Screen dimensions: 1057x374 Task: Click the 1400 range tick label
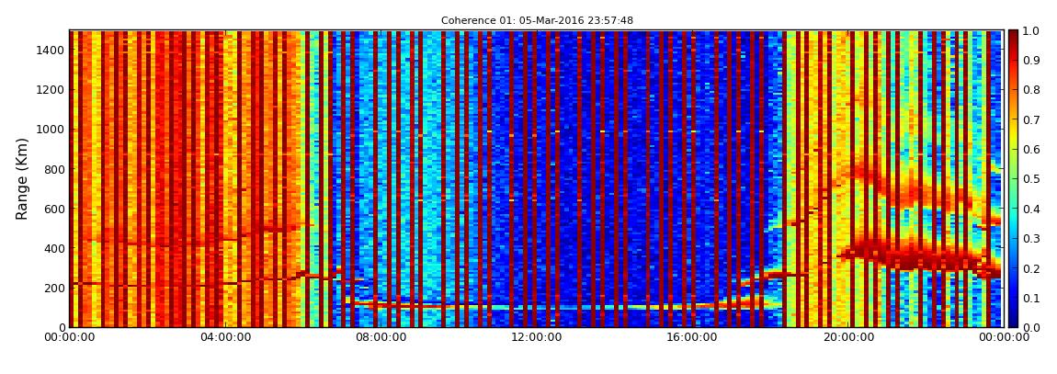click(52, 50)
